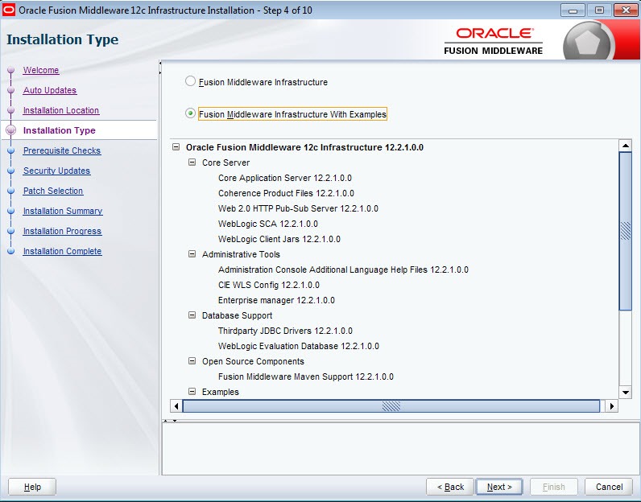Select Fusion Middleware Infrastructure radio option
Viewport: 641px width, 502px height.
[x=190, y=81]
